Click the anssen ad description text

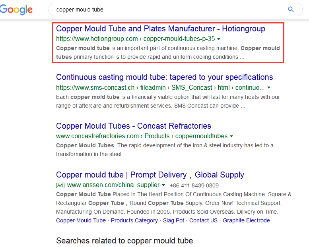(x=174, y=203)
